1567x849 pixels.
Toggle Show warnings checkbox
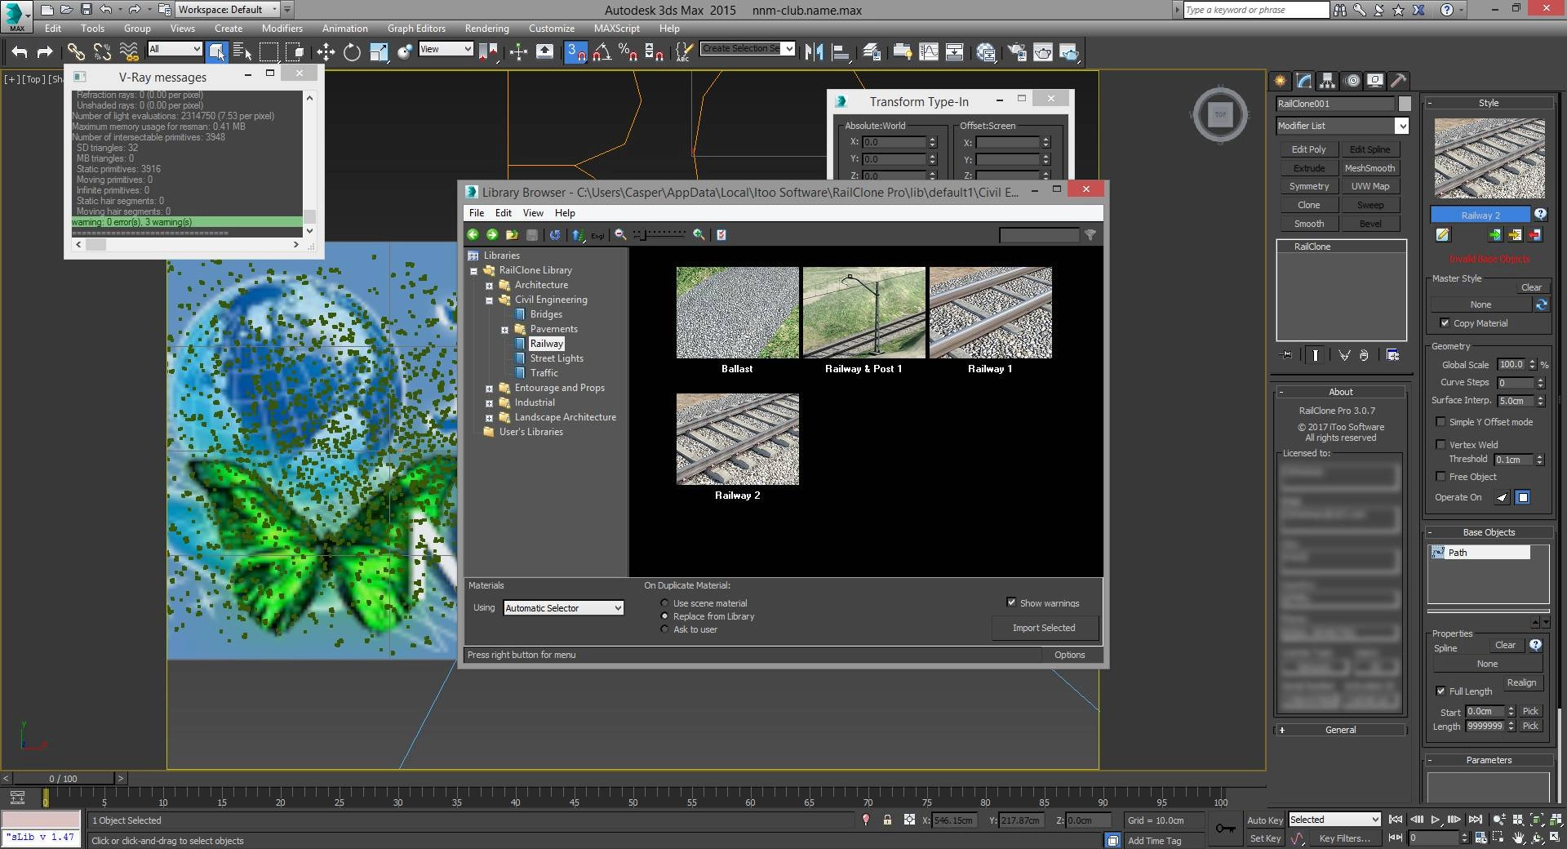tap(1012, 602)
